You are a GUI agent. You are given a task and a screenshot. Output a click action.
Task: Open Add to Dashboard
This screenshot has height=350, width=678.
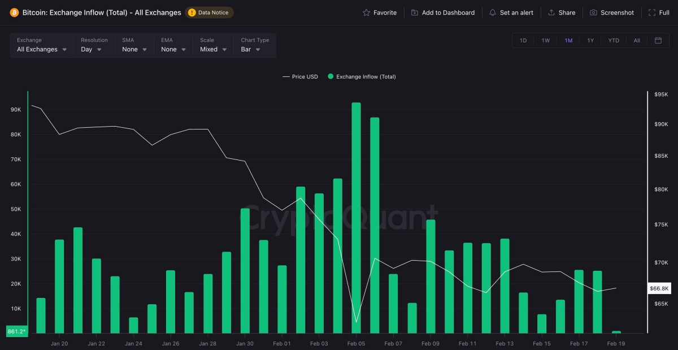(x=443, y=12)
